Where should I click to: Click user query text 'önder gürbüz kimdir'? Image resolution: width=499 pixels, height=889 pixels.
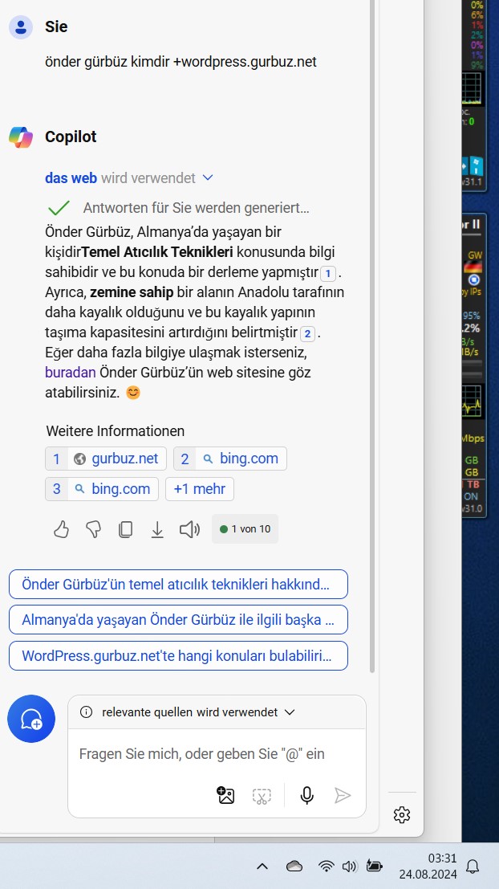point(108,62)
